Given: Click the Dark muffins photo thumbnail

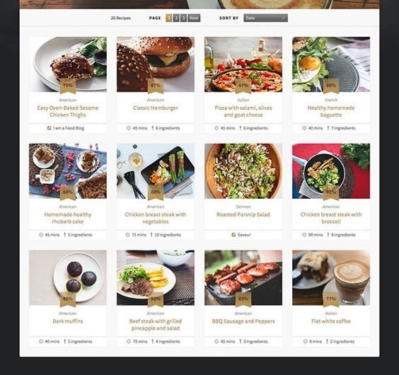Looking at the screenshot, I should (68, 277).
